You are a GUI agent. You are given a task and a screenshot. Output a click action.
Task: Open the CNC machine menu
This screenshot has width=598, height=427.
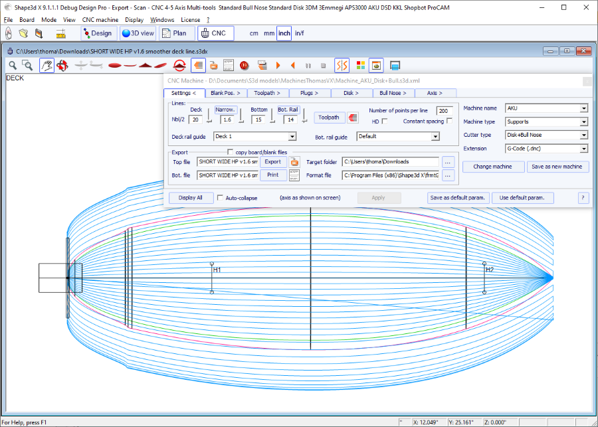coord(100,20)
